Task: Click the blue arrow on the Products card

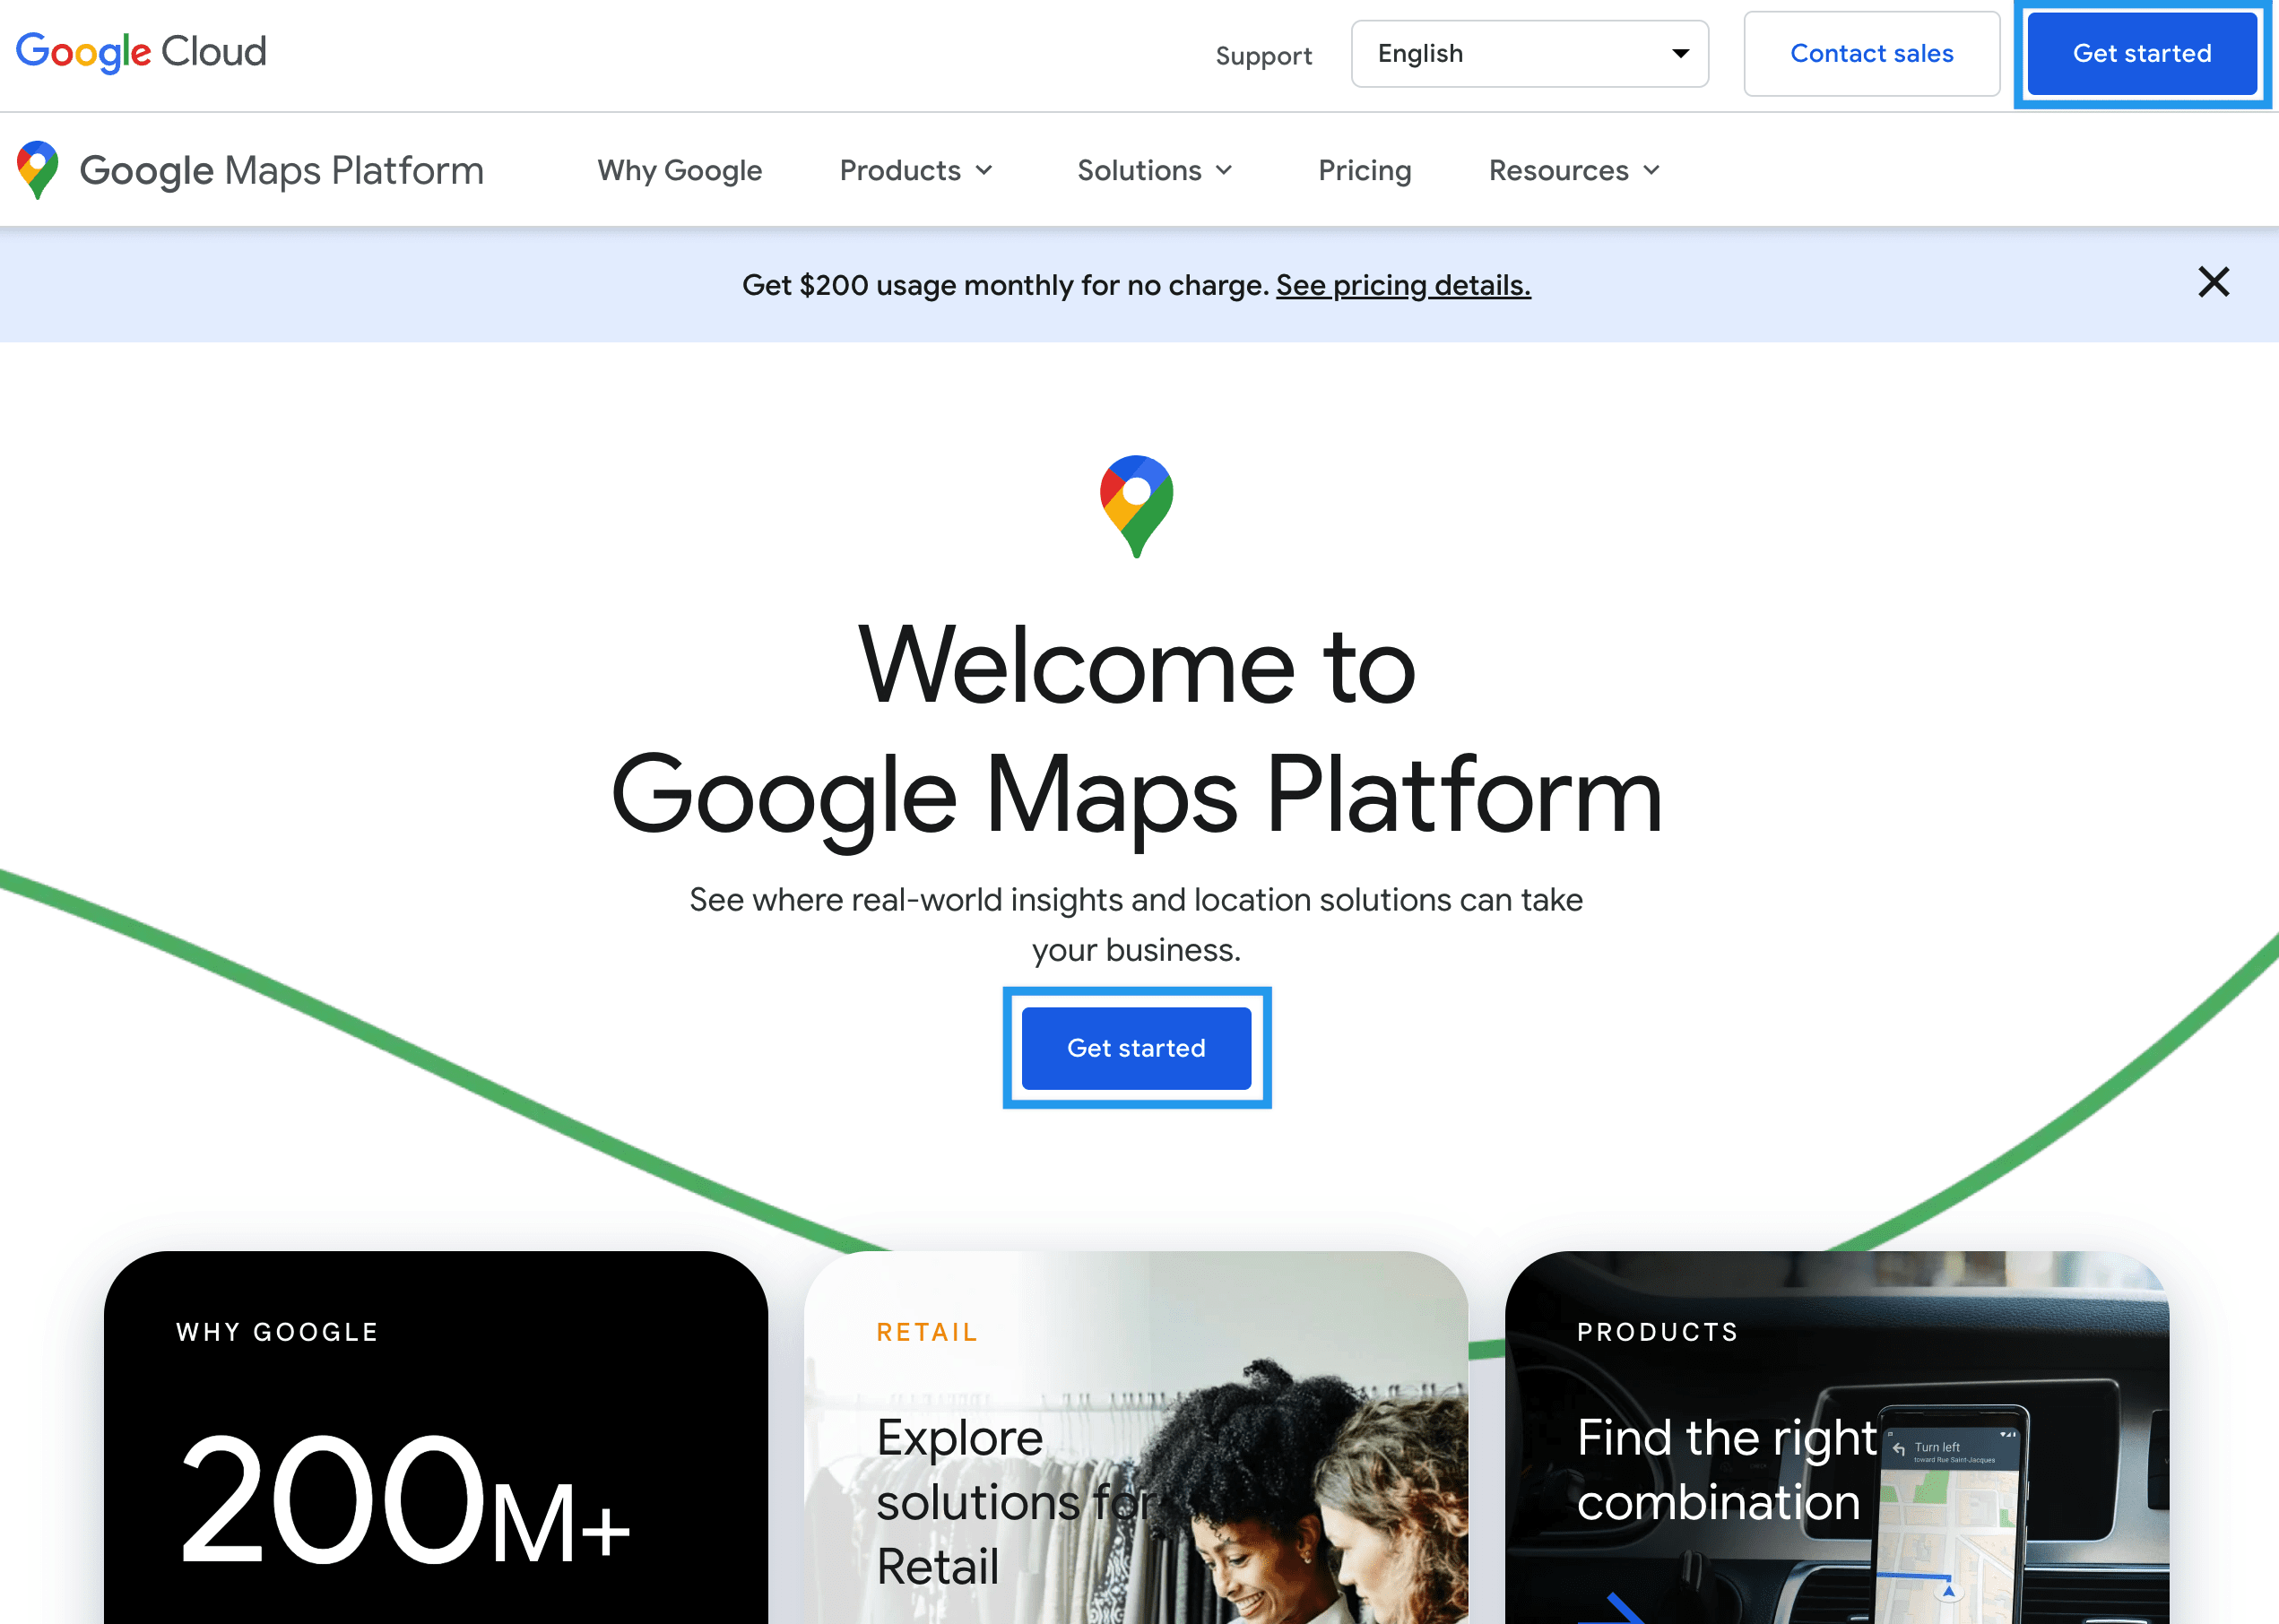Action: pyautogui.click(x=1623, y=1608)
